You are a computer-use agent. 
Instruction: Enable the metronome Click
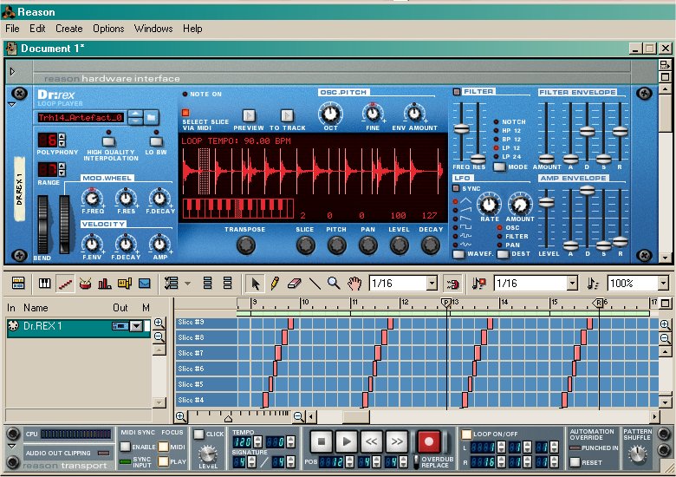198,435
